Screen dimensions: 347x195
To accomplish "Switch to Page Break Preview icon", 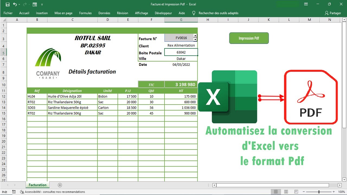I will (x=296, y=192).
